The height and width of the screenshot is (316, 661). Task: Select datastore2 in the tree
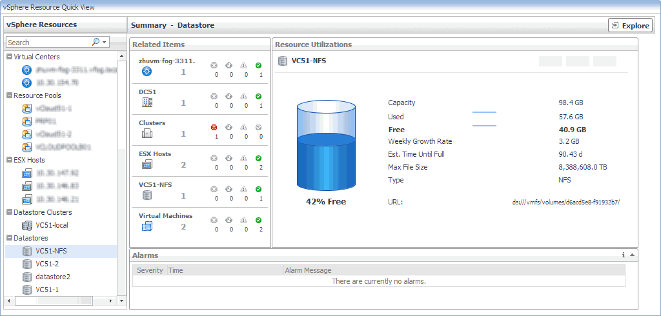point(53,277)
